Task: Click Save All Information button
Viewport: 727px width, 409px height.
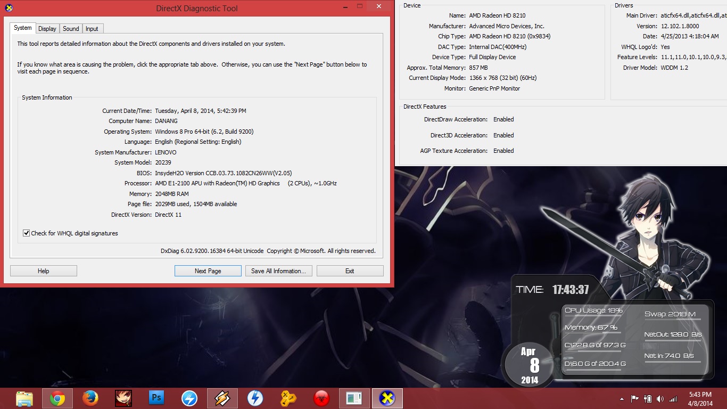Action: [278, 271]
